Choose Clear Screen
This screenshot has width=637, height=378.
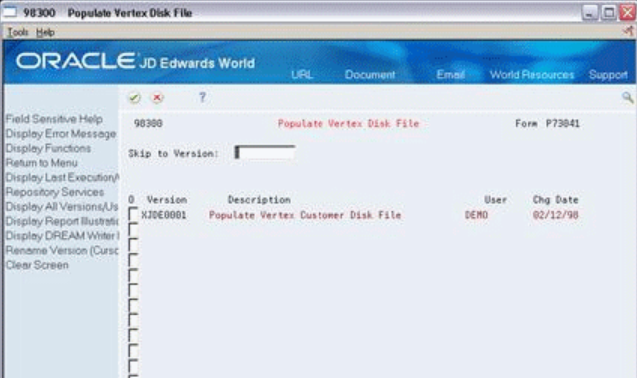click(x=37, y=265)
